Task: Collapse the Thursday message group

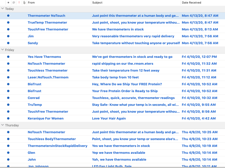Action: 2,125
